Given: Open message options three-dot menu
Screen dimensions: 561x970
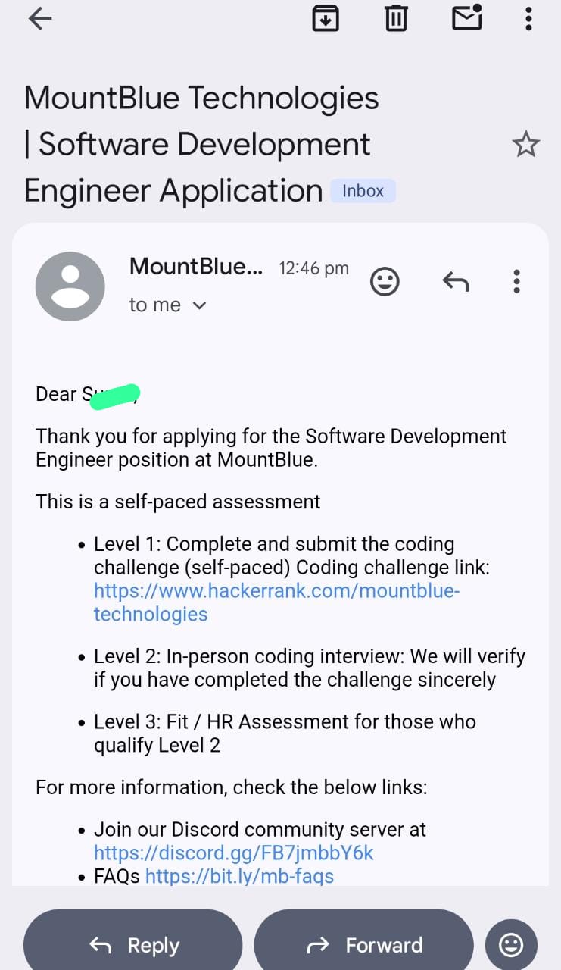Looking at the screenshot, I should [516, 282].
